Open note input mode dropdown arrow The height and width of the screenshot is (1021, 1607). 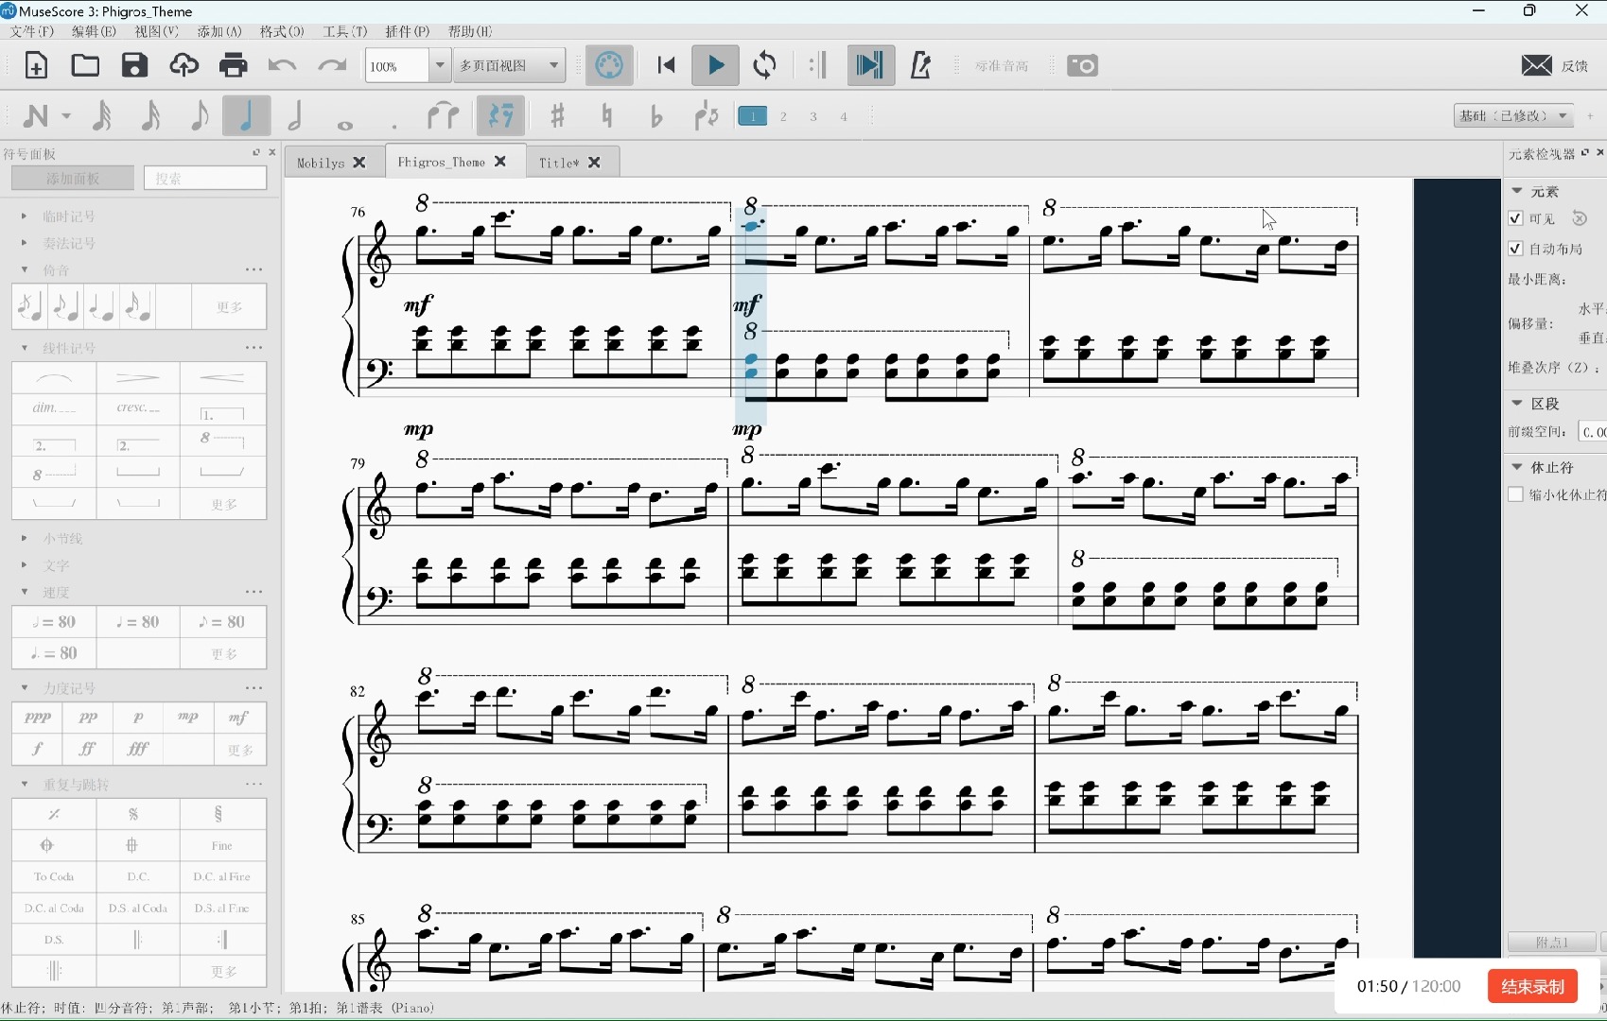click(66, 116)
